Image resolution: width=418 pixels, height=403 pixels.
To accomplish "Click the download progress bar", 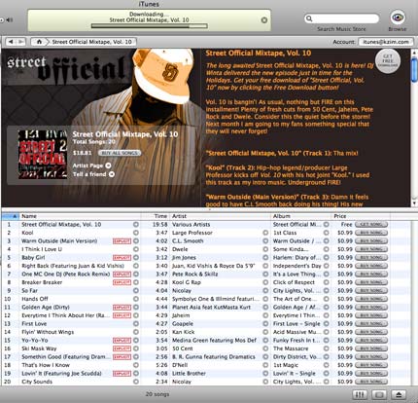I will (x=150, y=26).
